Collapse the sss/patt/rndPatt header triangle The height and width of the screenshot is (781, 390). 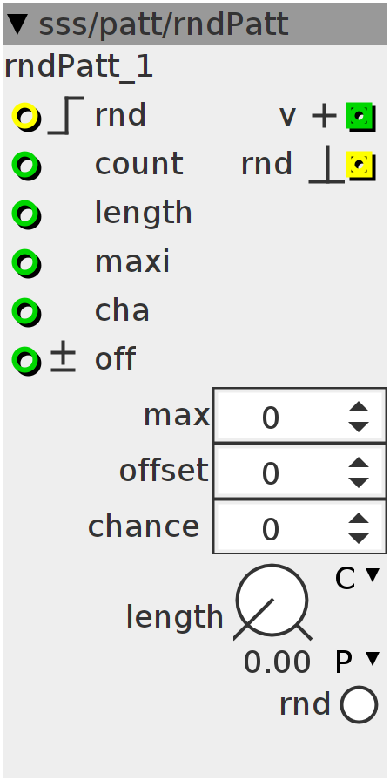coord(18,24)
